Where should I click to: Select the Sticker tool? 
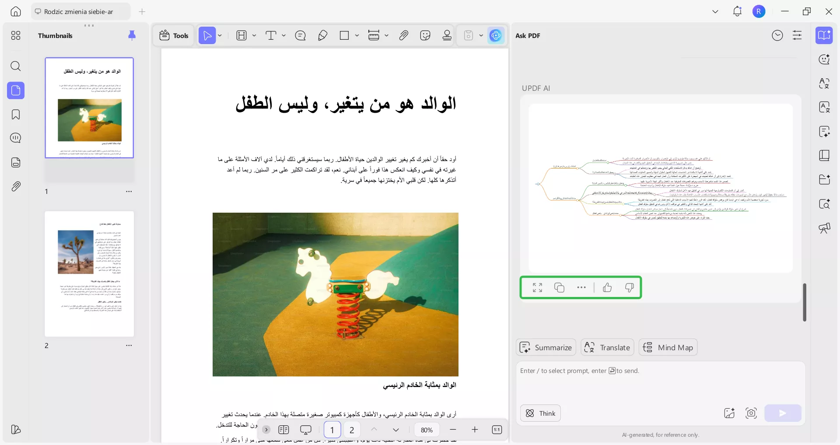(x=425, y=35)
